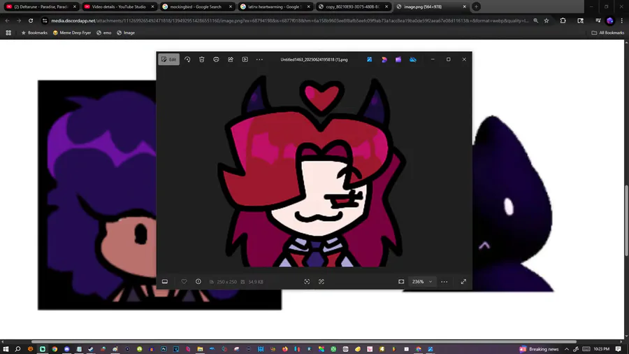Viewport: 629px width, 354px height.
Task: Click the browser zoom magnifier icon
Action: [535, 20]
